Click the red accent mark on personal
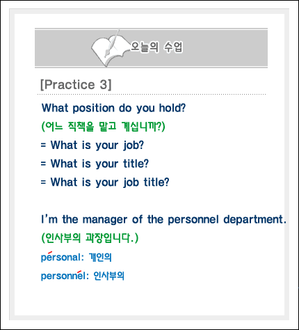The height and width of the screenshot is (330, 299). click(49, 253)
